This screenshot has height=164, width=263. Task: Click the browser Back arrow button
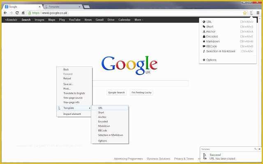pos(5,13)
